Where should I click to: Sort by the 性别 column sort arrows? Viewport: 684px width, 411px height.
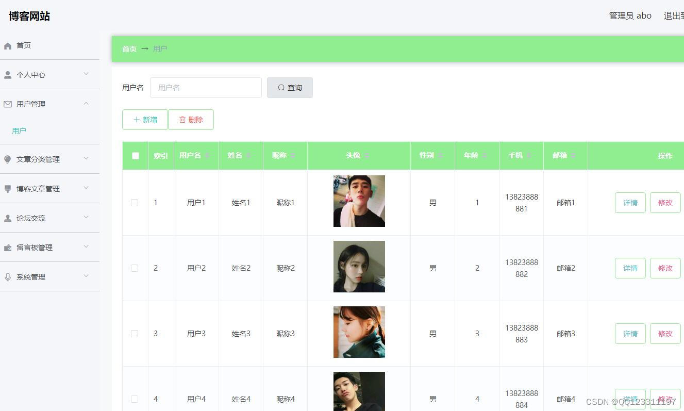(440, 156)
